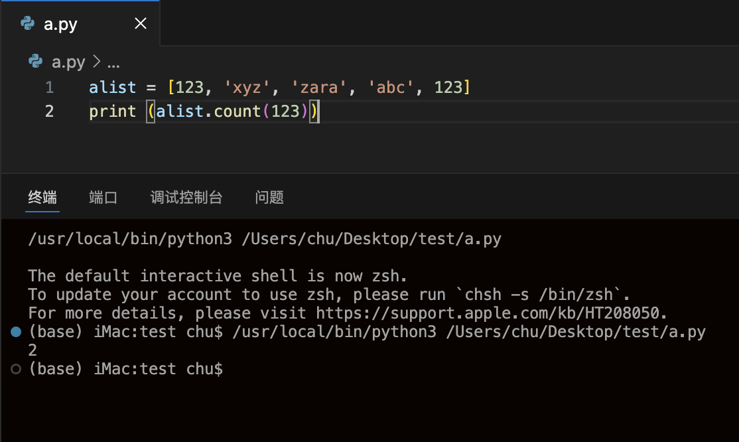Viewport: 739px width, 442px height.
Task: Click the print function name in code
Action: [x=112, y=111]
